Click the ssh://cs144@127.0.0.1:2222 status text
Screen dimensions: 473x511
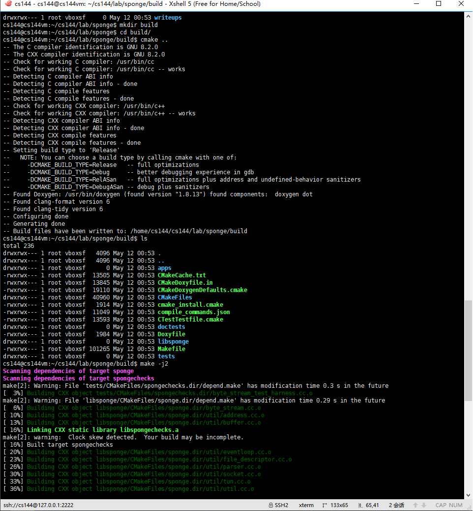[x=38, y=505]
